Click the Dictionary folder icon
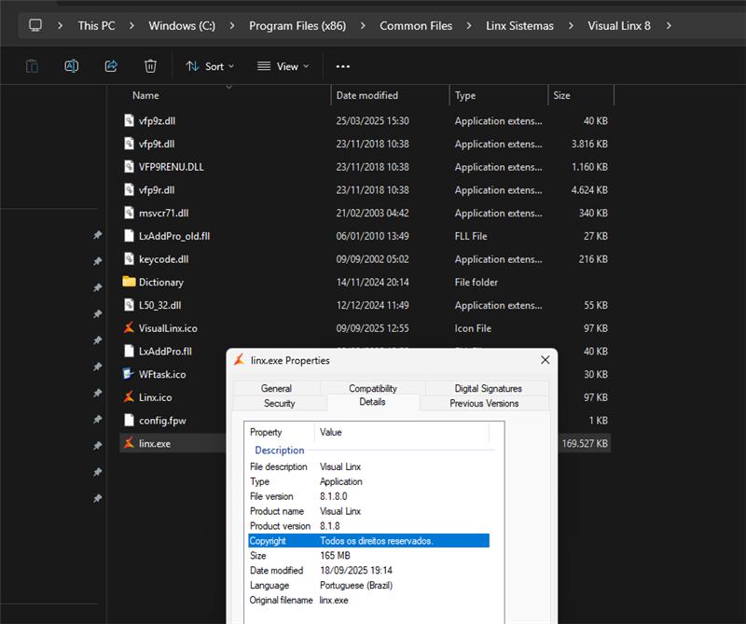Viewport: 746px width, 624px height. pos(129,282)
